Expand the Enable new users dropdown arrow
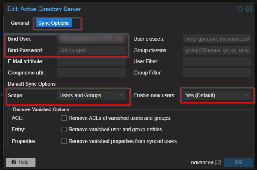 click(x=247, y=95)
